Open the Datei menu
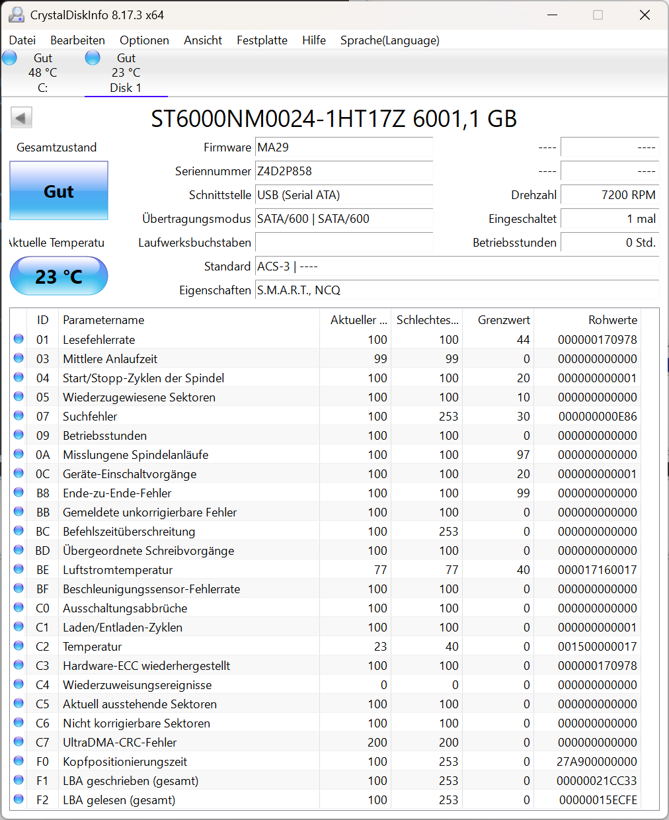This screenshot has height=820, width=669. pyautogui.click(x=22, y=40)
